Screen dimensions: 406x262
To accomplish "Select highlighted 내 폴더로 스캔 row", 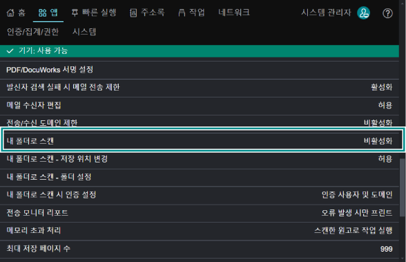I will [203, 140].
